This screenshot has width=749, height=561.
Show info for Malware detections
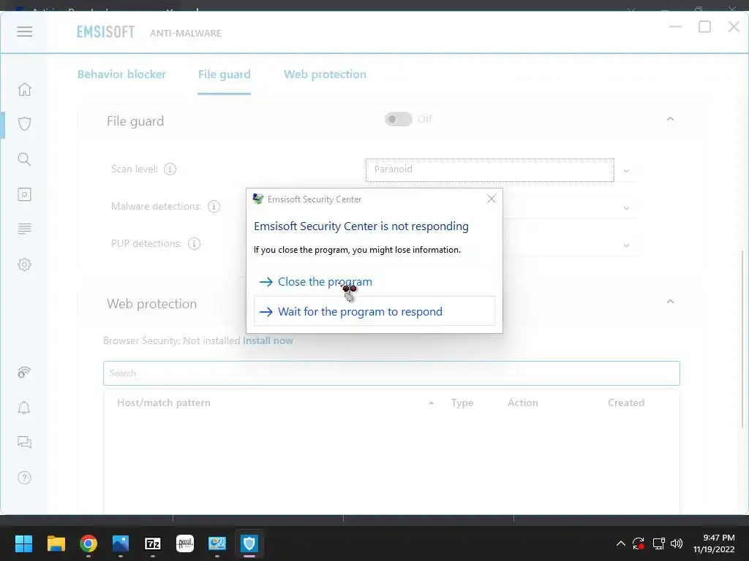[214, 206]
